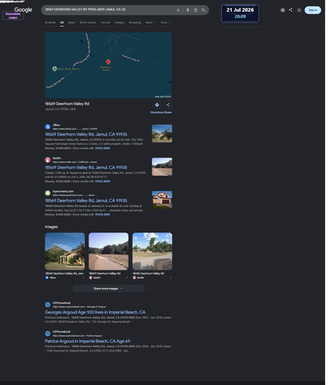This screenshot has height=385, width=329.
Task: Open the Forums tab
Action: (106, 22)
